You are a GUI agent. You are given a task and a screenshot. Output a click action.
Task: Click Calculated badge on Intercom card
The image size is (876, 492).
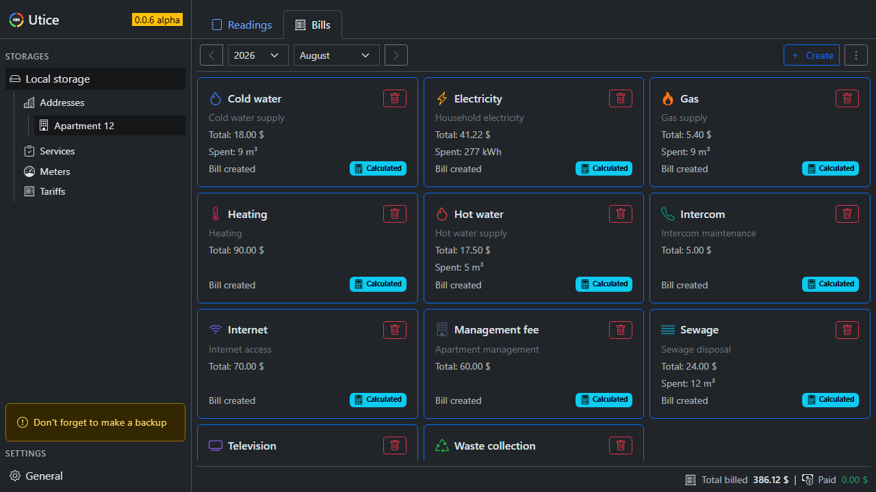[x=830, y=284]
